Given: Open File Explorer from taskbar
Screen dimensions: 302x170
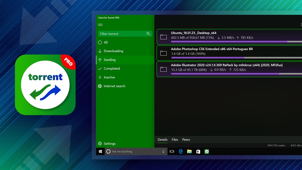Looking at the screenshot, I should pos(189,151).
